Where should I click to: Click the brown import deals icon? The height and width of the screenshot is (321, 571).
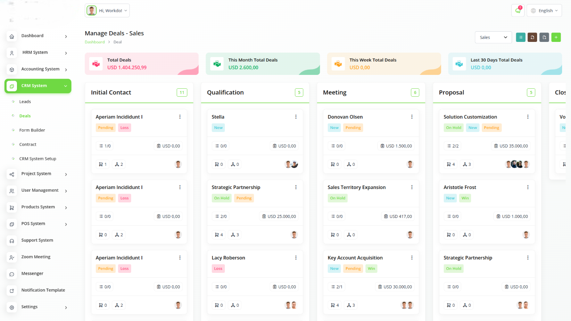[x=532, y=37]
